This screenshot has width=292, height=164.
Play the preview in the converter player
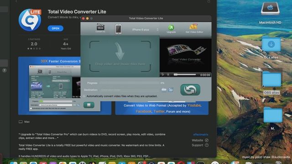click(163, 75)
